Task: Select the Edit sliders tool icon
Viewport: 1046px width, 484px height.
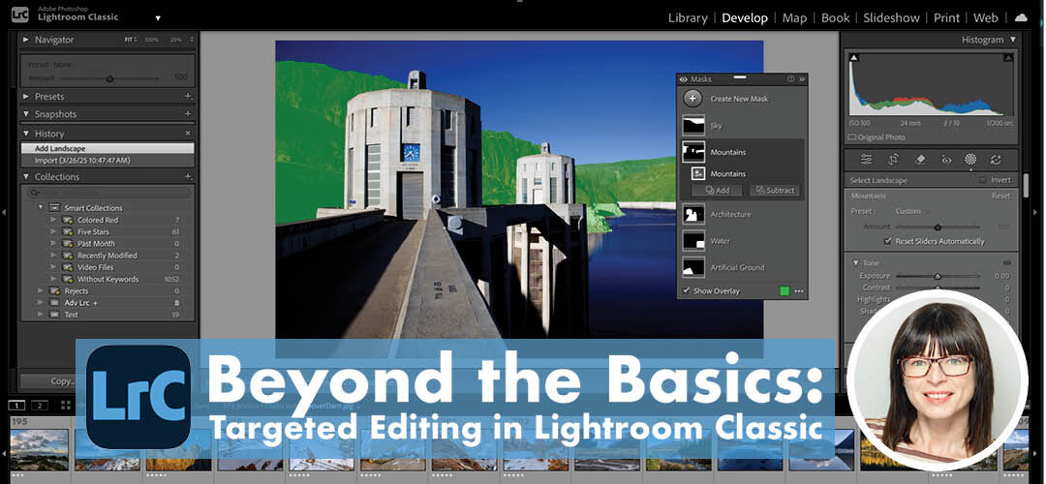Action: [866, 160]
